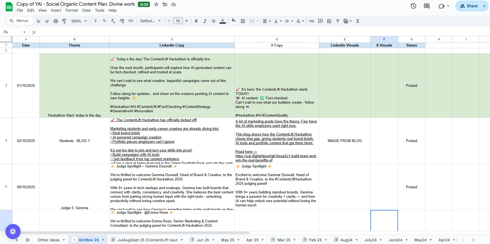Image resolution: width=490 pixels, height=244 pixels.
Task: Check the cloud document status icon
Action: pos(174,4)
